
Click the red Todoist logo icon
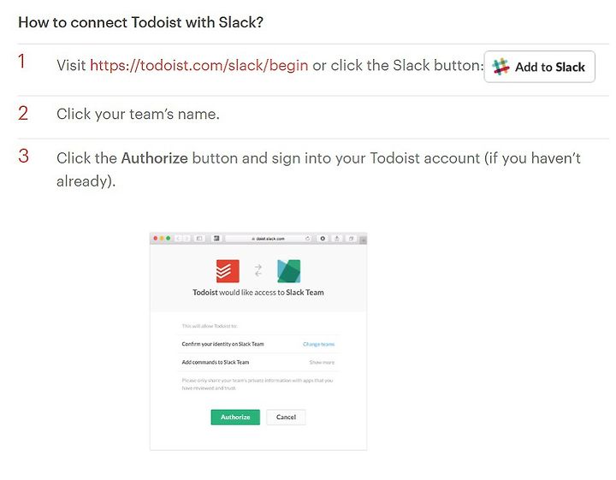228,271
